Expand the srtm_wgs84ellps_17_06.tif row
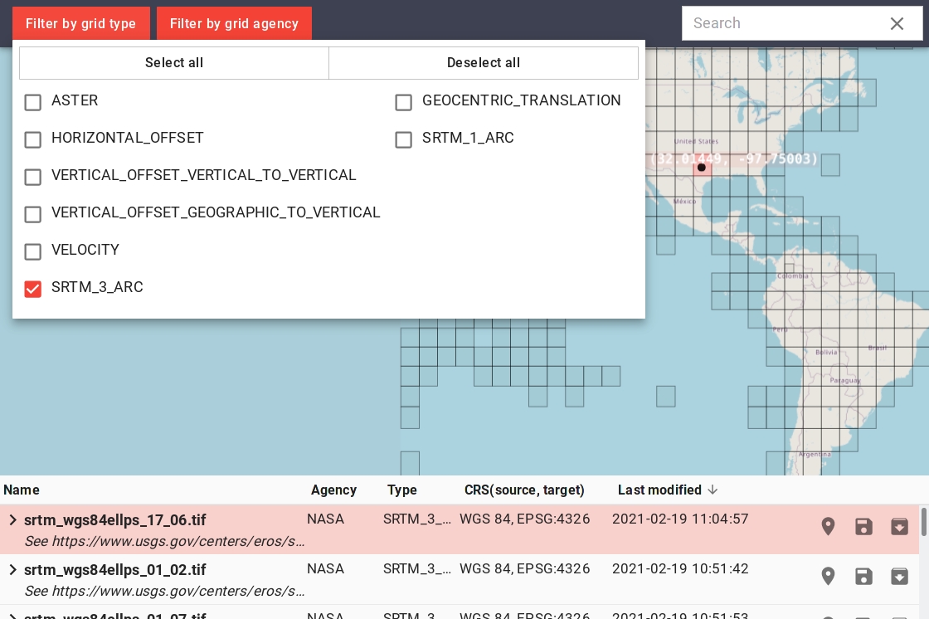The width and height of the screenshot is (929, 619). tap(12, 520)
